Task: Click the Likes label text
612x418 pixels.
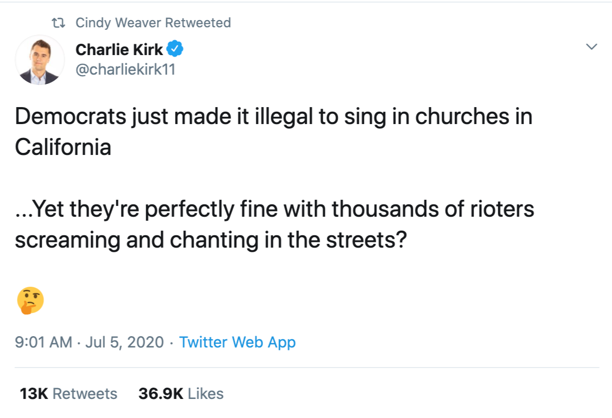Action: click(205, 394)
